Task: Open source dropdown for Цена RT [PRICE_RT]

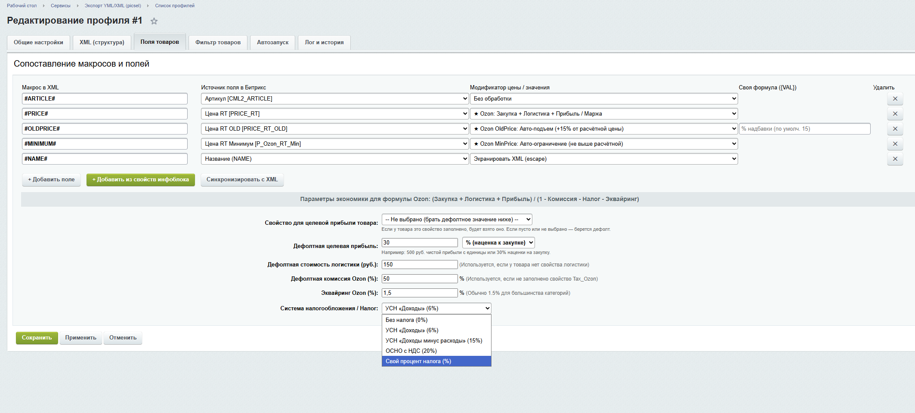Action: click(x=335, y=114)
